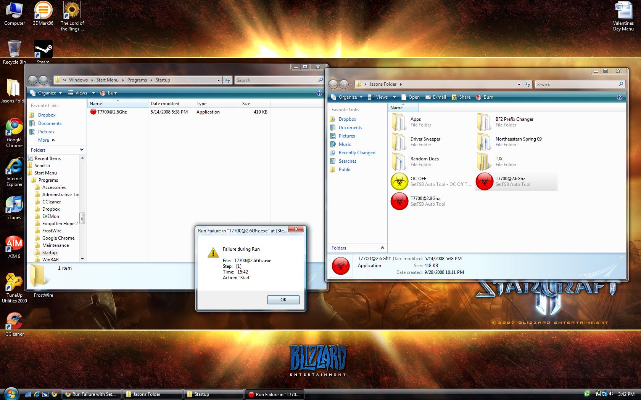Click the folder tree scrollbar thumb
This screenshot has height=400, width=641.
coord(82,218)
